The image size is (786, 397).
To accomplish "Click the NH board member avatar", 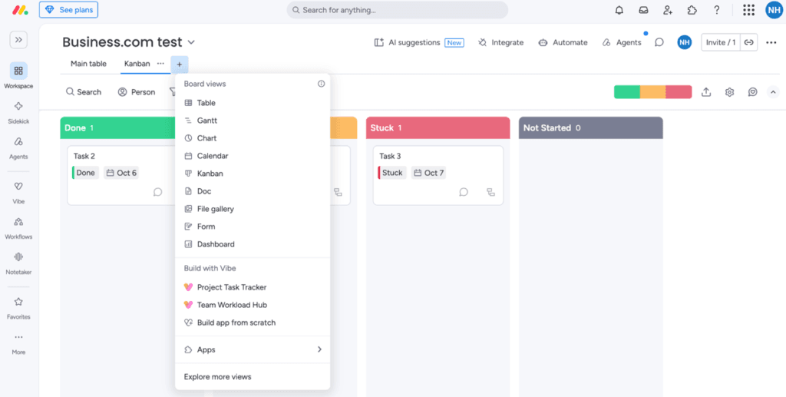I will [x=684, y=42].
